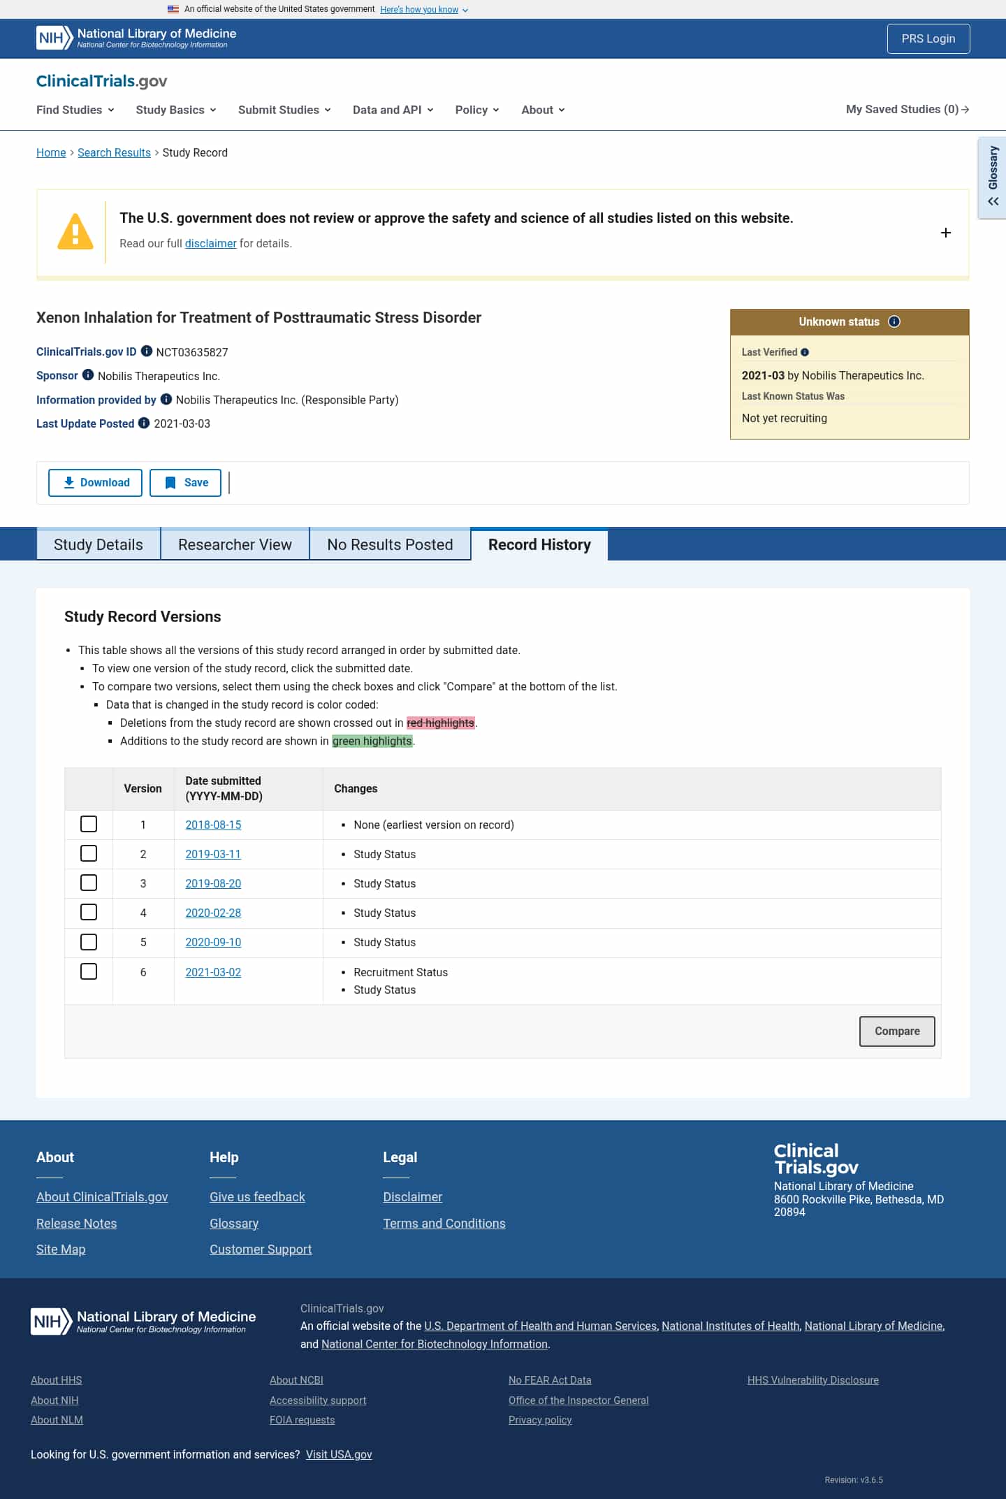Viewport: 1006px width, 1499px height.
Task: Open the Study Basics dropdown
Action: (176, 110)
